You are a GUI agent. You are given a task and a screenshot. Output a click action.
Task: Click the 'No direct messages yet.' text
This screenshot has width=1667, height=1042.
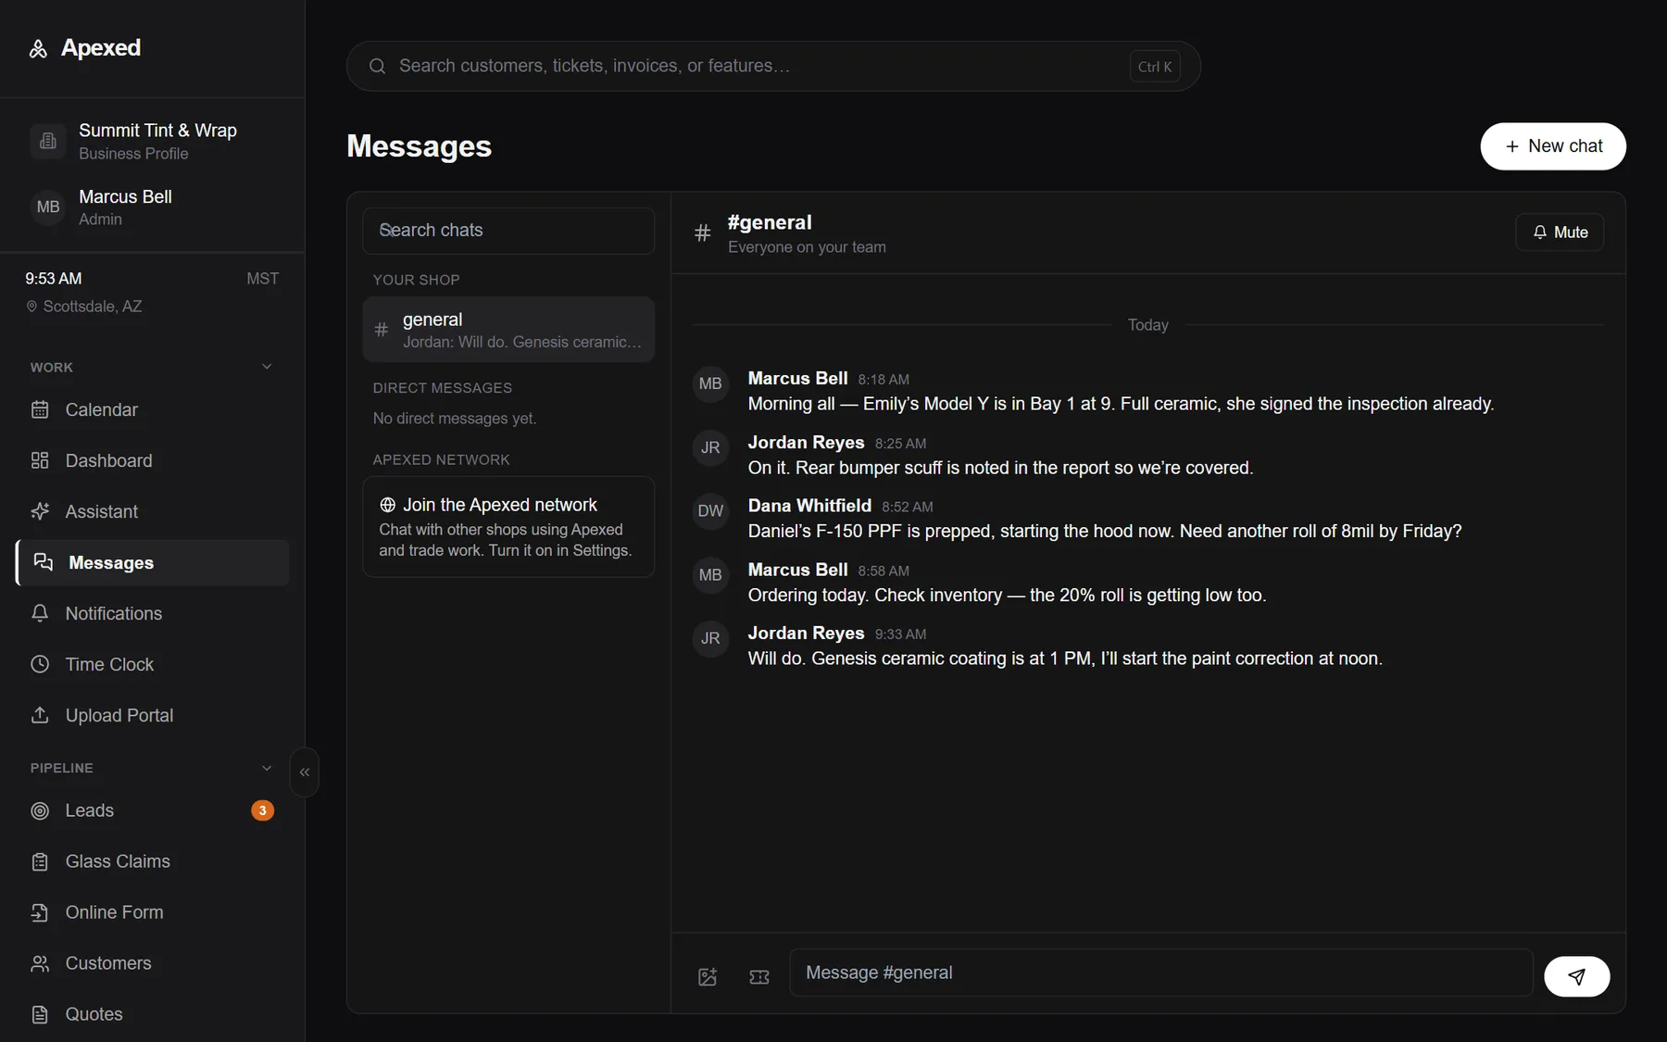tap(455, 419)
